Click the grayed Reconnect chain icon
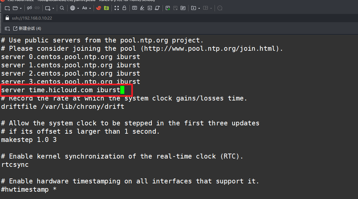Screen dimensions: 358x199 pos(37,8)
